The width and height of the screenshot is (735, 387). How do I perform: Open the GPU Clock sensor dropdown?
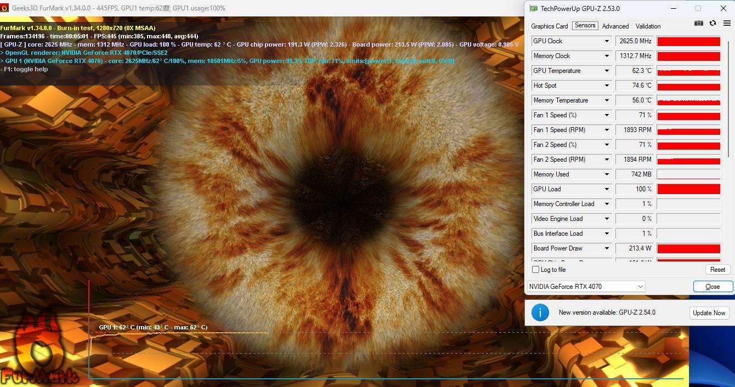point(607,41)
